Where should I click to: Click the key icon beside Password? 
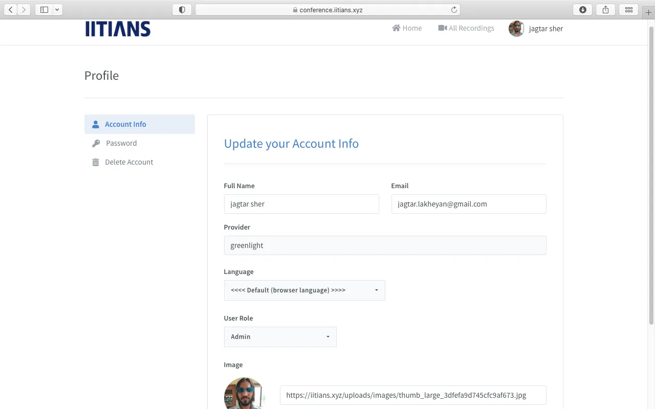point(96,144)
